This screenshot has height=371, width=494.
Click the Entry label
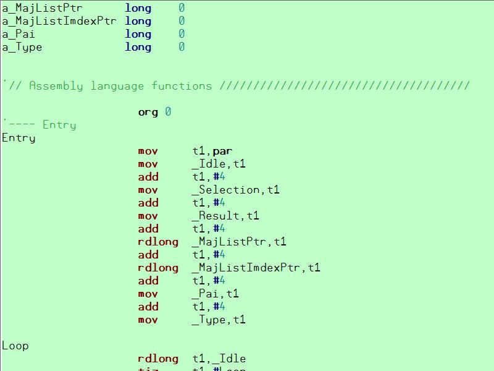click(19, 138)
